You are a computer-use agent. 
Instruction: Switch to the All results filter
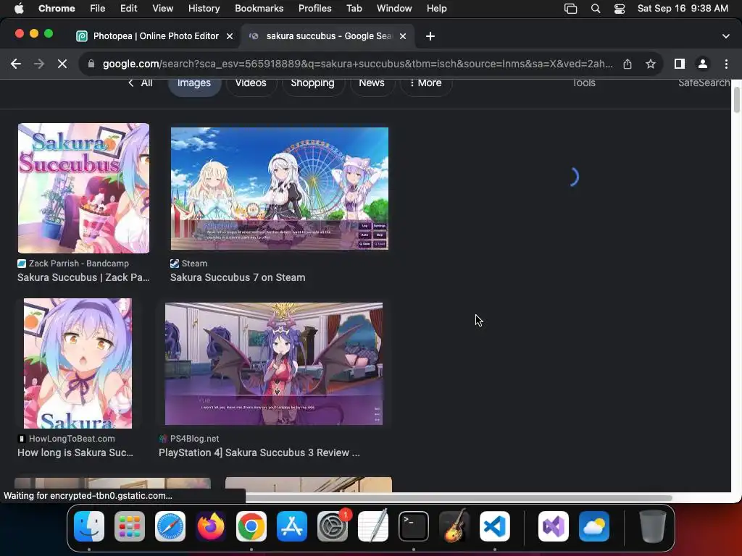[x=141, y=83]
